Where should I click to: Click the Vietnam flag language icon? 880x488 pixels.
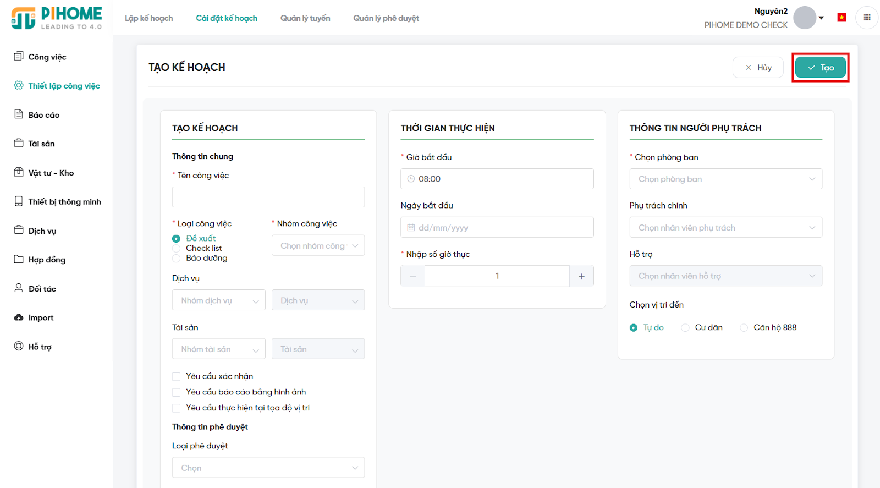pos(842,18)
